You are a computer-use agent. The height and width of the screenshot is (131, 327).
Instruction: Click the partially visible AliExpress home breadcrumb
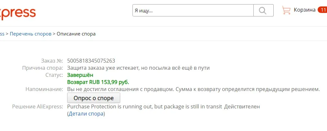point(2,34)
